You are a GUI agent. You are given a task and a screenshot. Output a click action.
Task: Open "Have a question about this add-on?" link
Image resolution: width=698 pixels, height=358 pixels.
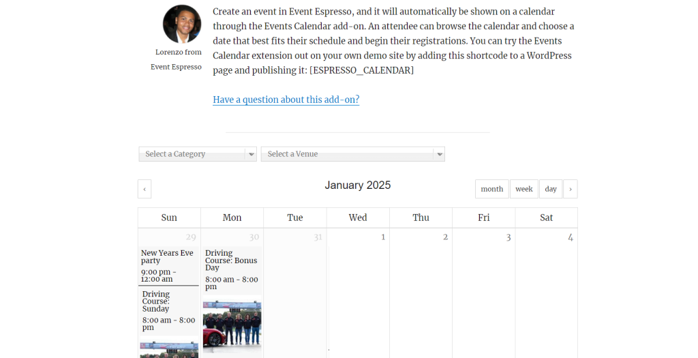coord(286,100)
